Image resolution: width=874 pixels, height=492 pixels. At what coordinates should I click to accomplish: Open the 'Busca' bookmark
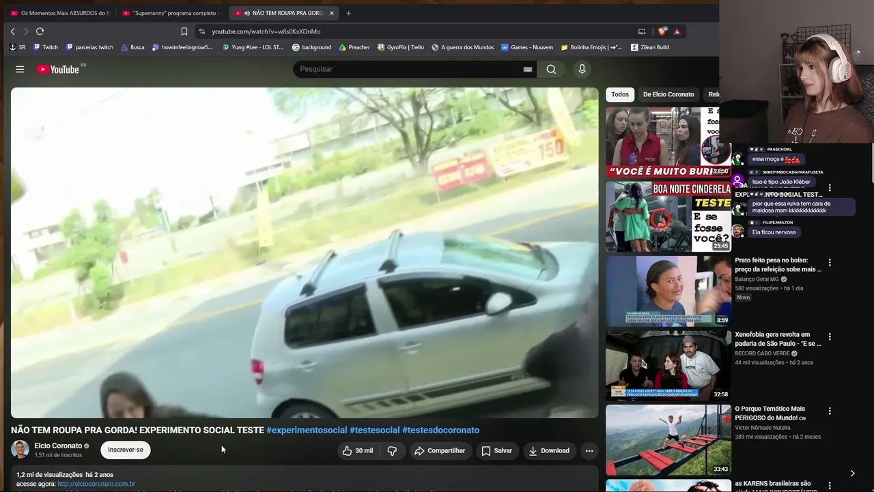(132, 48)
